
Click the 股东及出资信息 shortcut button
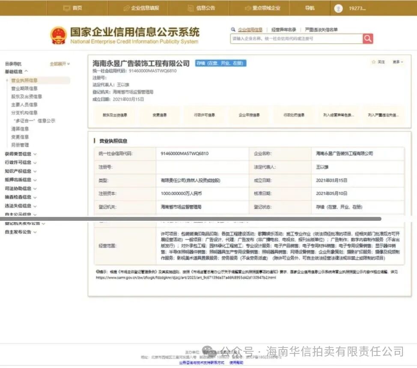[x=115, y=115]
